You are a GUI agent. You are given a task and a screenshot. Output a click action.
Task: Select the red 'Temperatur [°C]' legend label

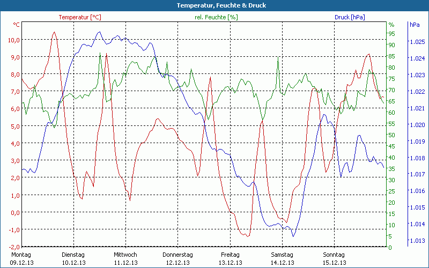click(80, 17)
